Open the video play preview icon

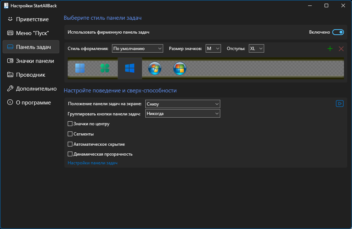[x=340, y=103]
